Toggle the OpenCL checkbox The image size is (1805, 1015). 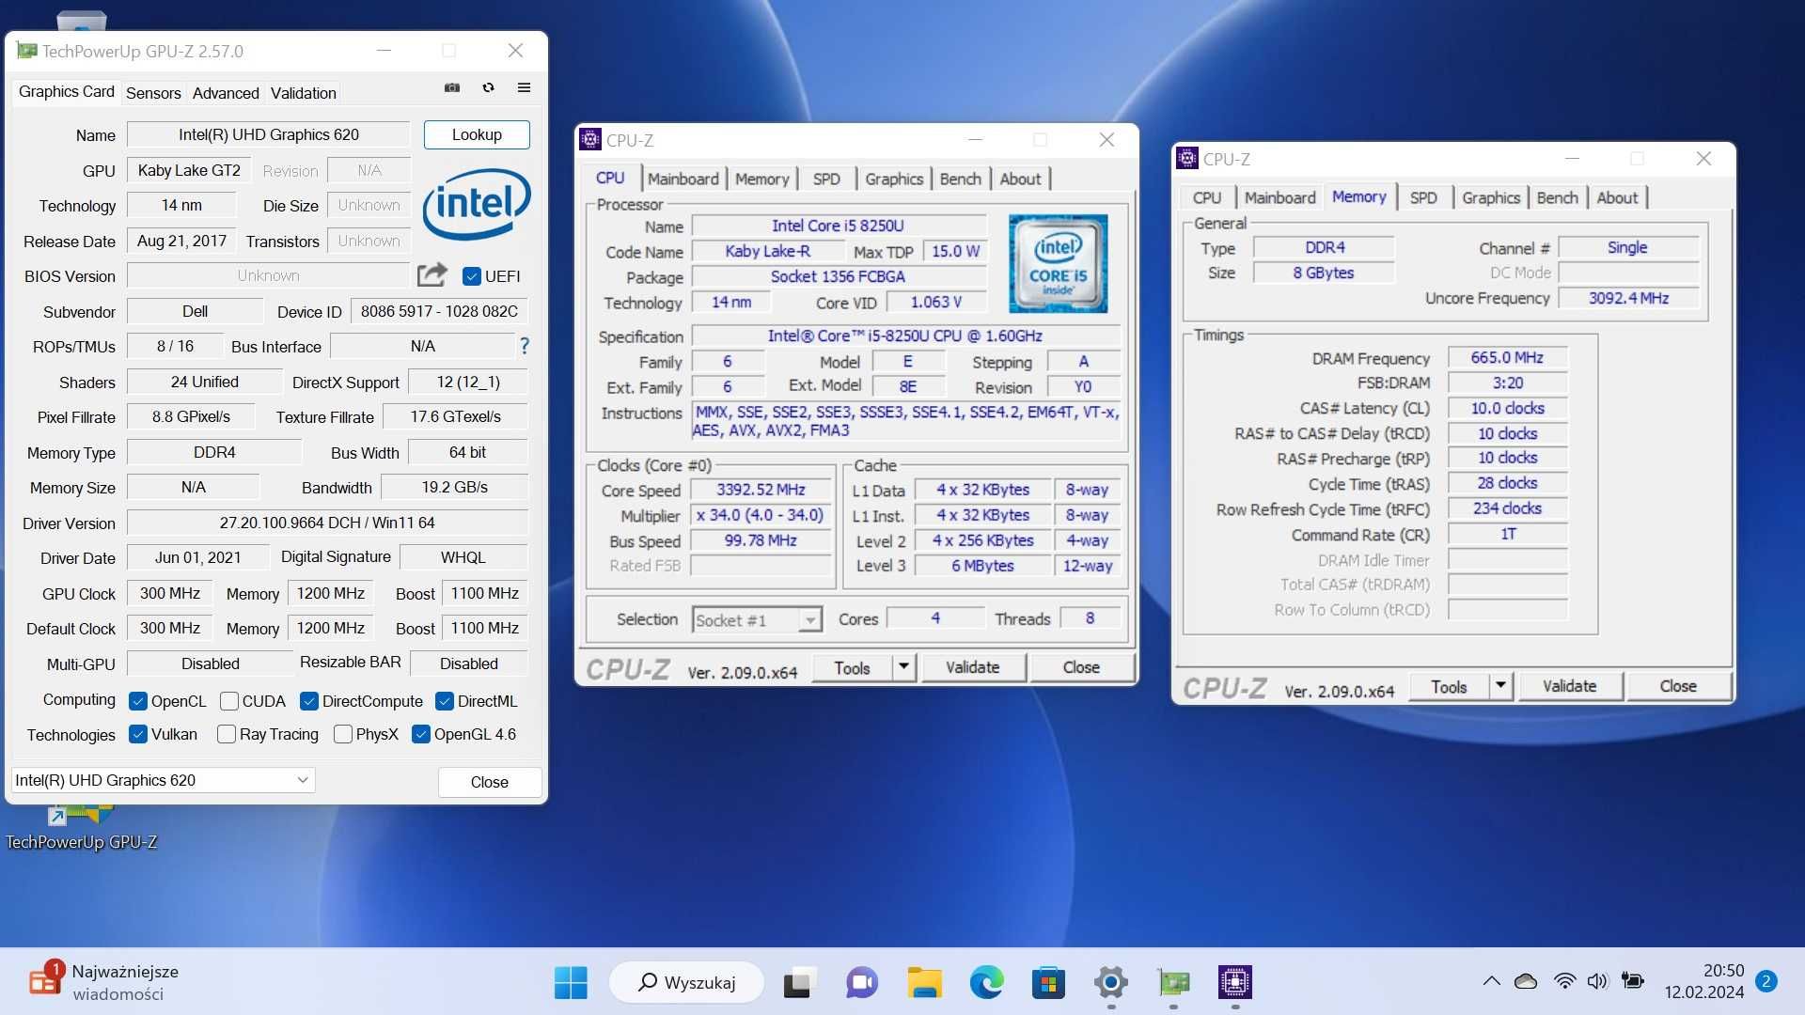tap(138, 701)
